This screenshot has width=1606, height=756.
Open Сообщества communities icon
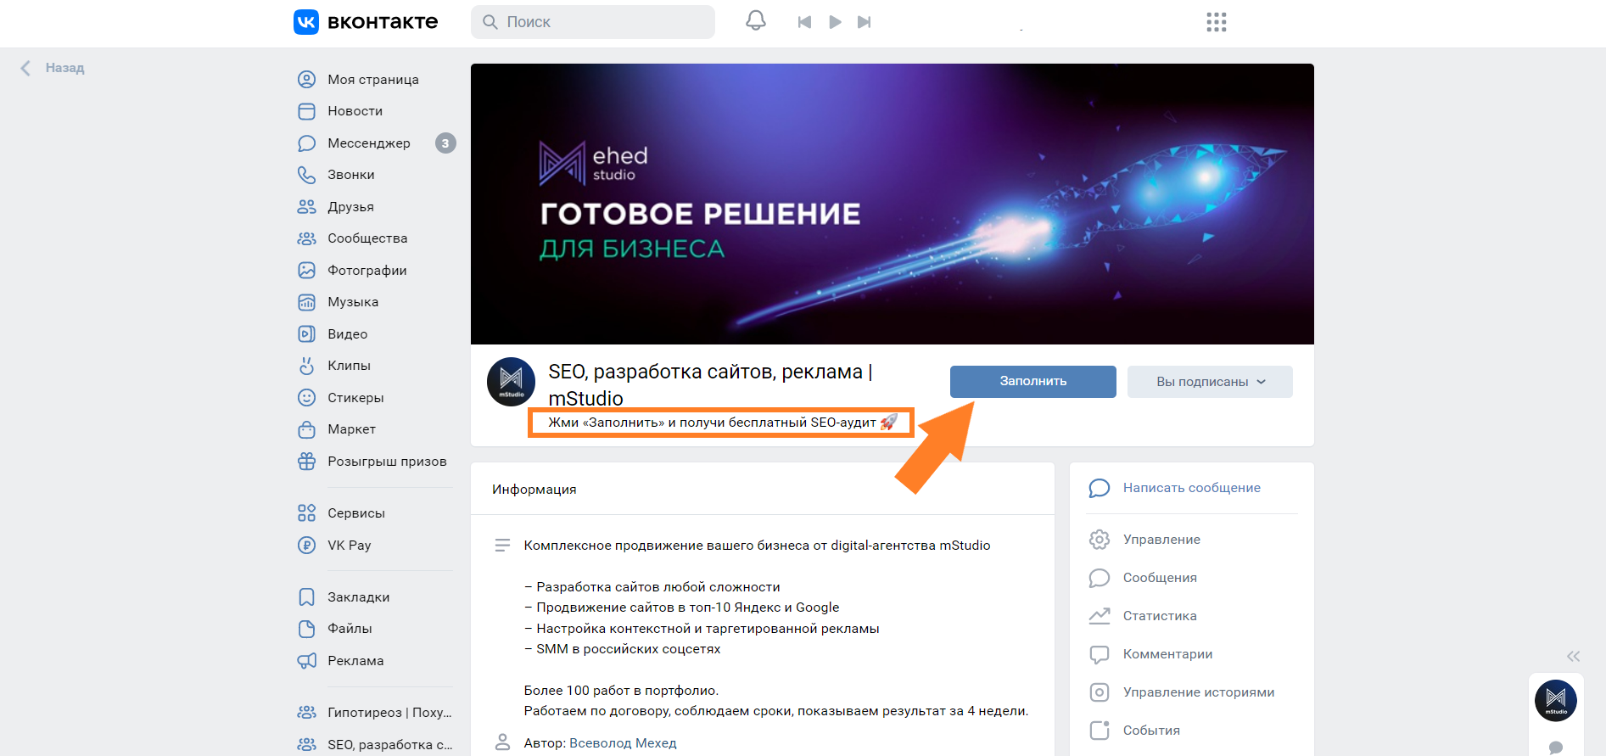306,238
